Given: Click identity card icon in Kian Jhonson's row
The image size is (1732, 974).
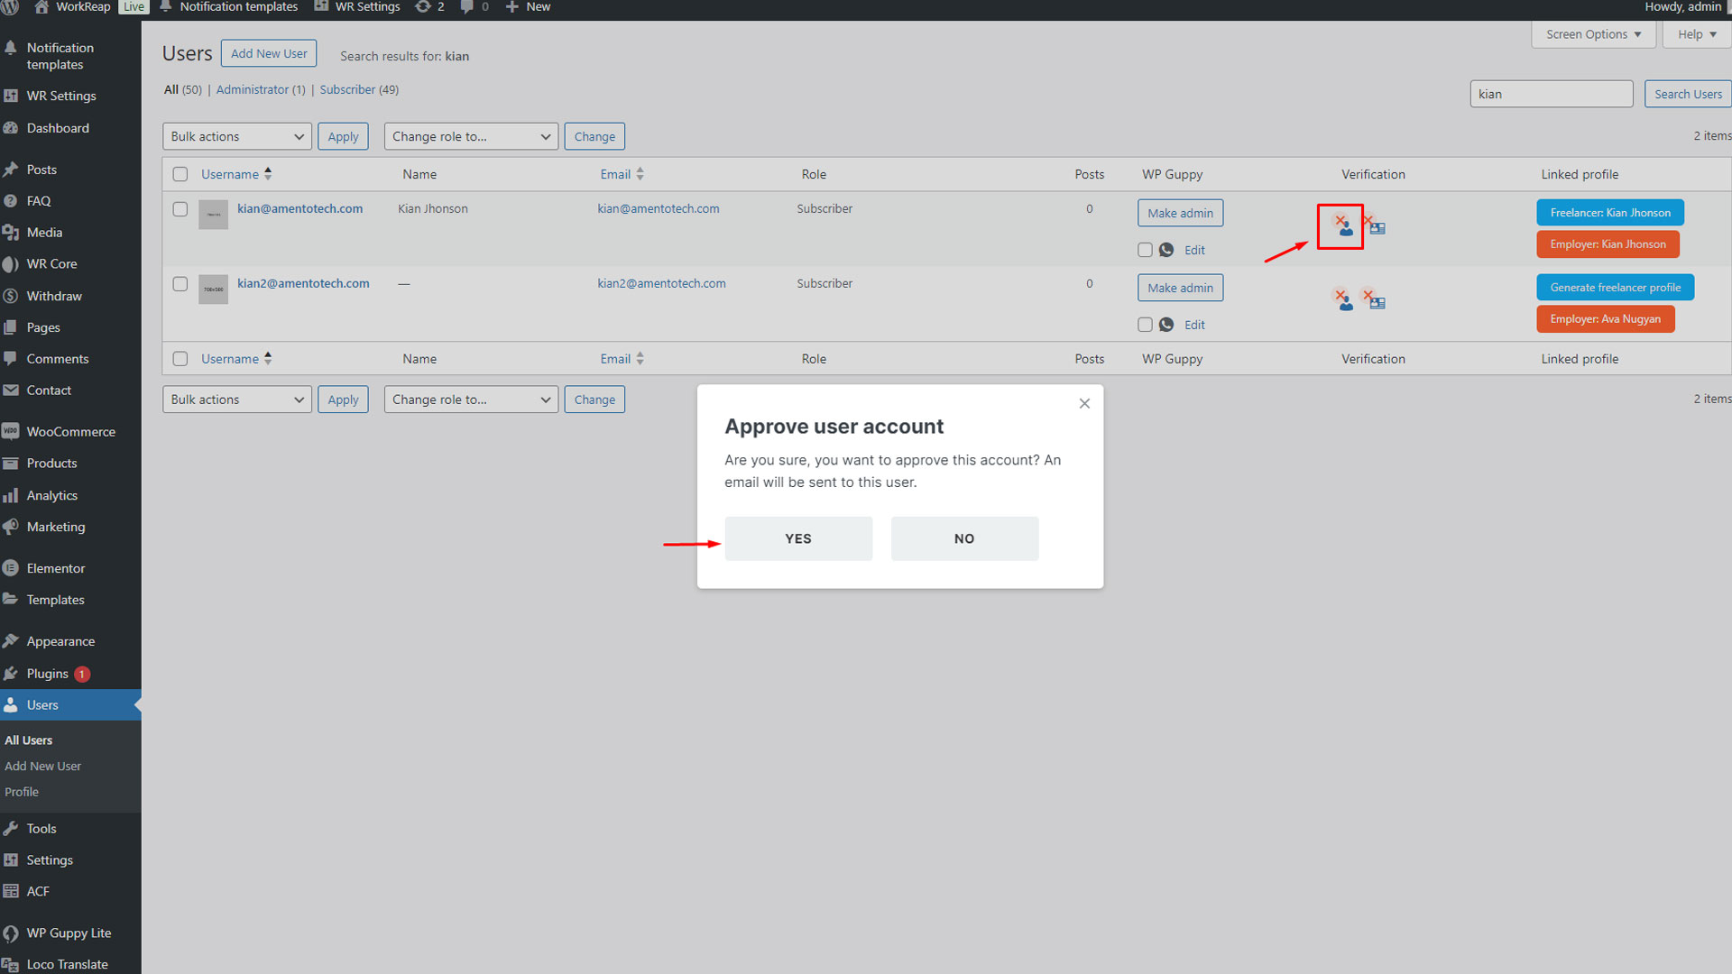Looking at the screenshot, I should (1375, 225).
